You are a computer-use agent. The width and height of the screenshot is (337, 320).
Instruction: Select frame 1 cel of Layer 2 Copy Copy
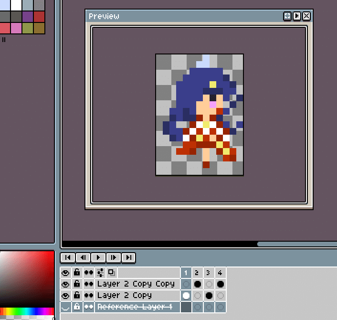[186, 284]
